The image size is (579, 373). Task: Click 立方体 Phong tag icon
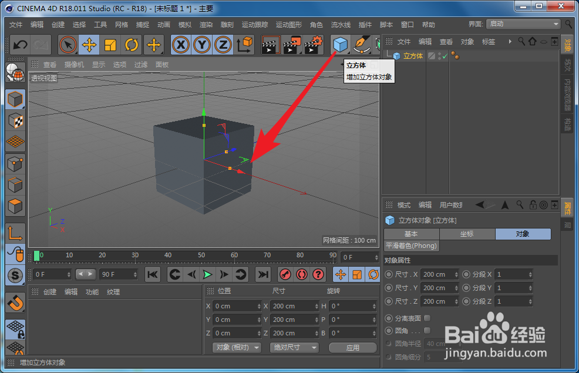pyautogui.click(x=455, y=56)
